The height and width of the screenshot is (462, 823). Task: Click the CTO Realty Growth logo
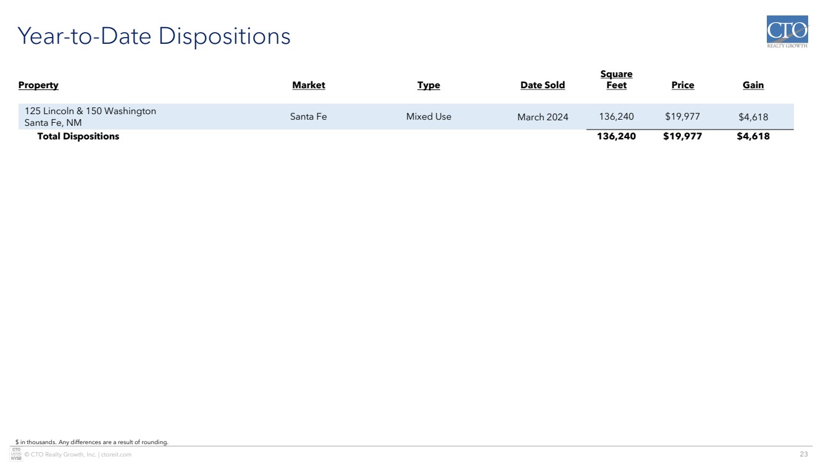click(787, 33)
